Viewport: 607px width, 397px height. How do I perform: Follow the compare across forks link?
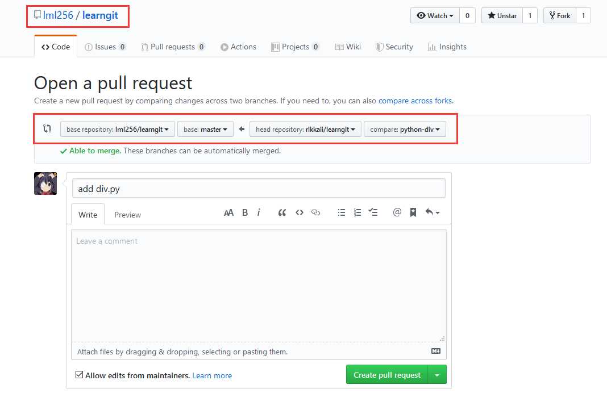click(x=415, y=101)
